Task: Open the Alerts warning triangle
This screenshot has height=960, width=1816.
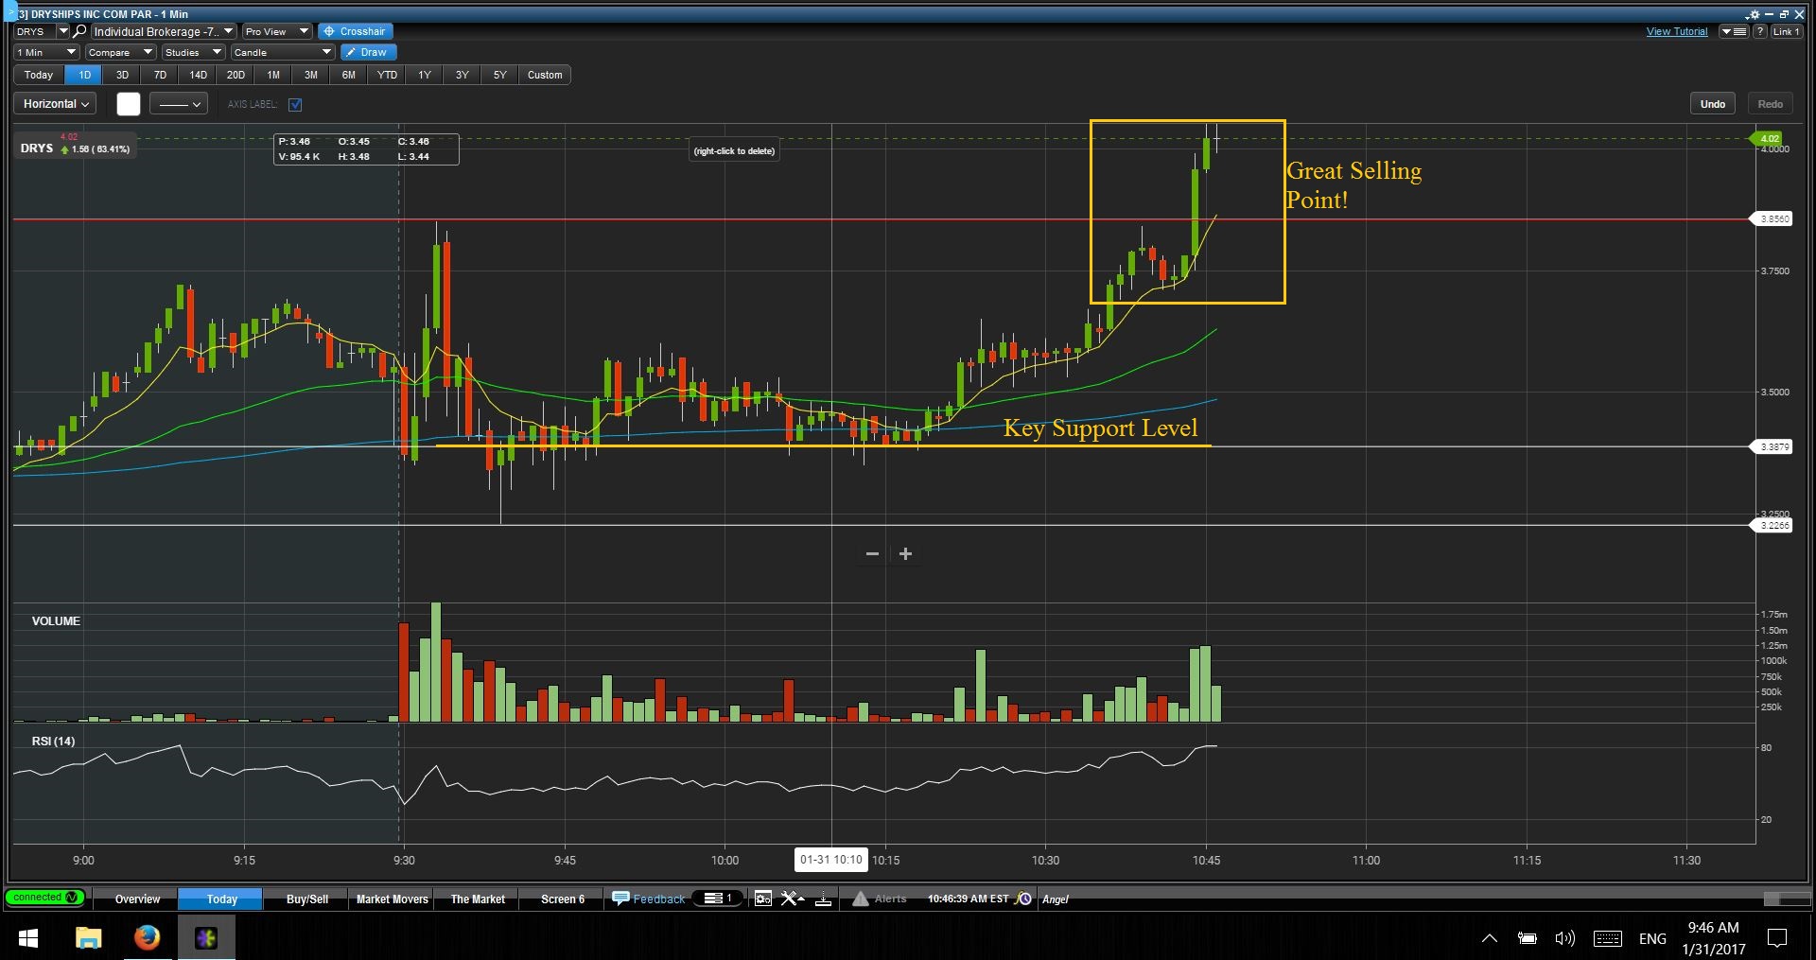Action: tap(860, 899)
